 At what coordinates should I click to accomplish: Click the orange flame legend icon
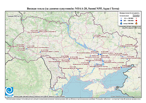click(136, 23)
